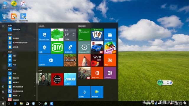This screenshot has height=106, width=189.
Task: Launch Asphalt 8 blue car tile
Action: click(x=97, y=47)
